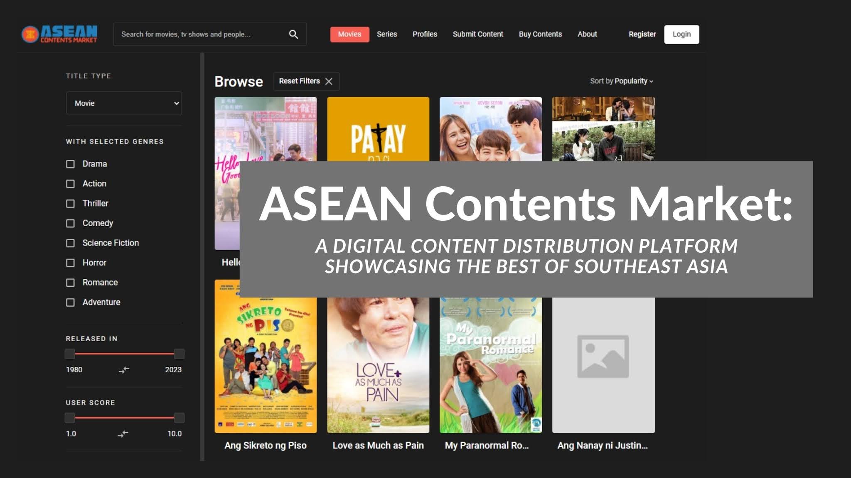Open the Love as Much as Pain poster

point(378,365)
